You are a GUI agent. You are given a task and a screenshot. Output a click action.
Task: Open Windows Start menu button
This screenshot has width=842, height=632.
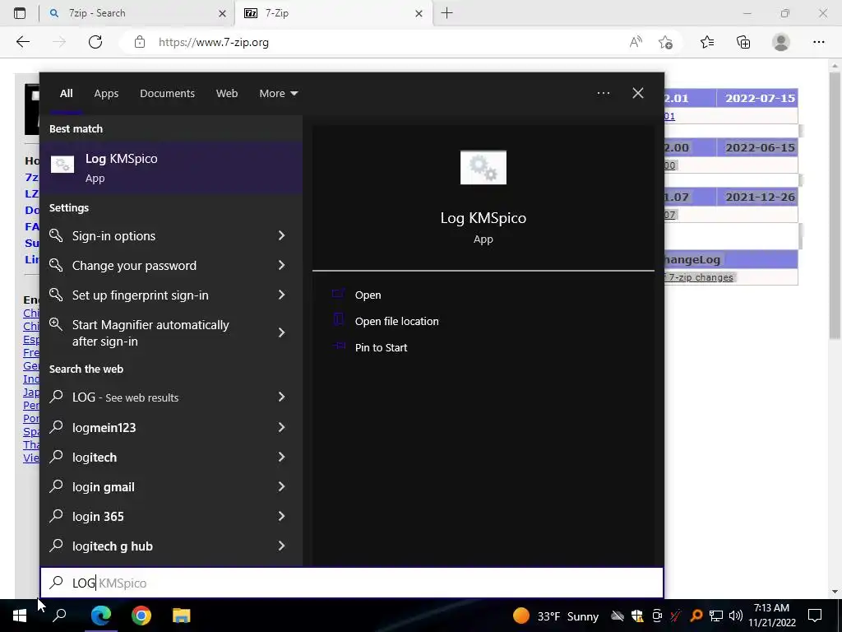[x=20, y=616]
